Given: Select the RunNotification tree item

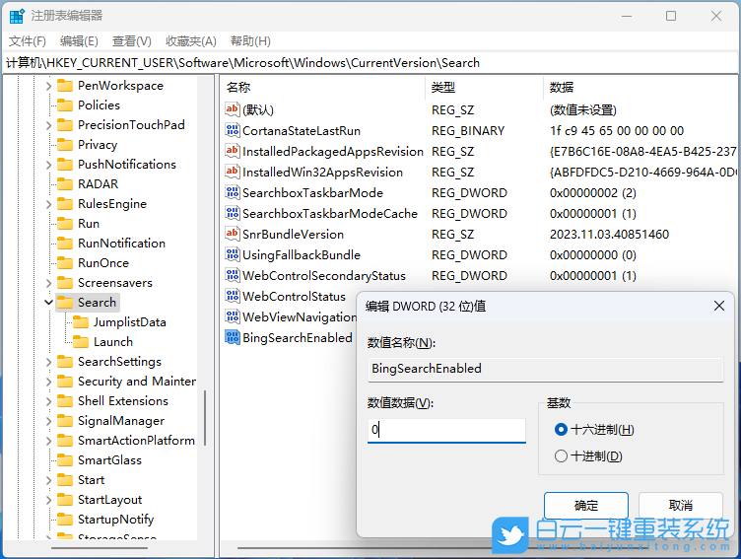Looking at the screenshot, I should coord(121,244).
